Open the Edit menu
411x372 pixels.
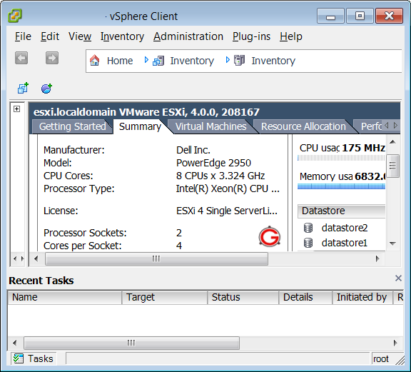click(x=50, y=36)
